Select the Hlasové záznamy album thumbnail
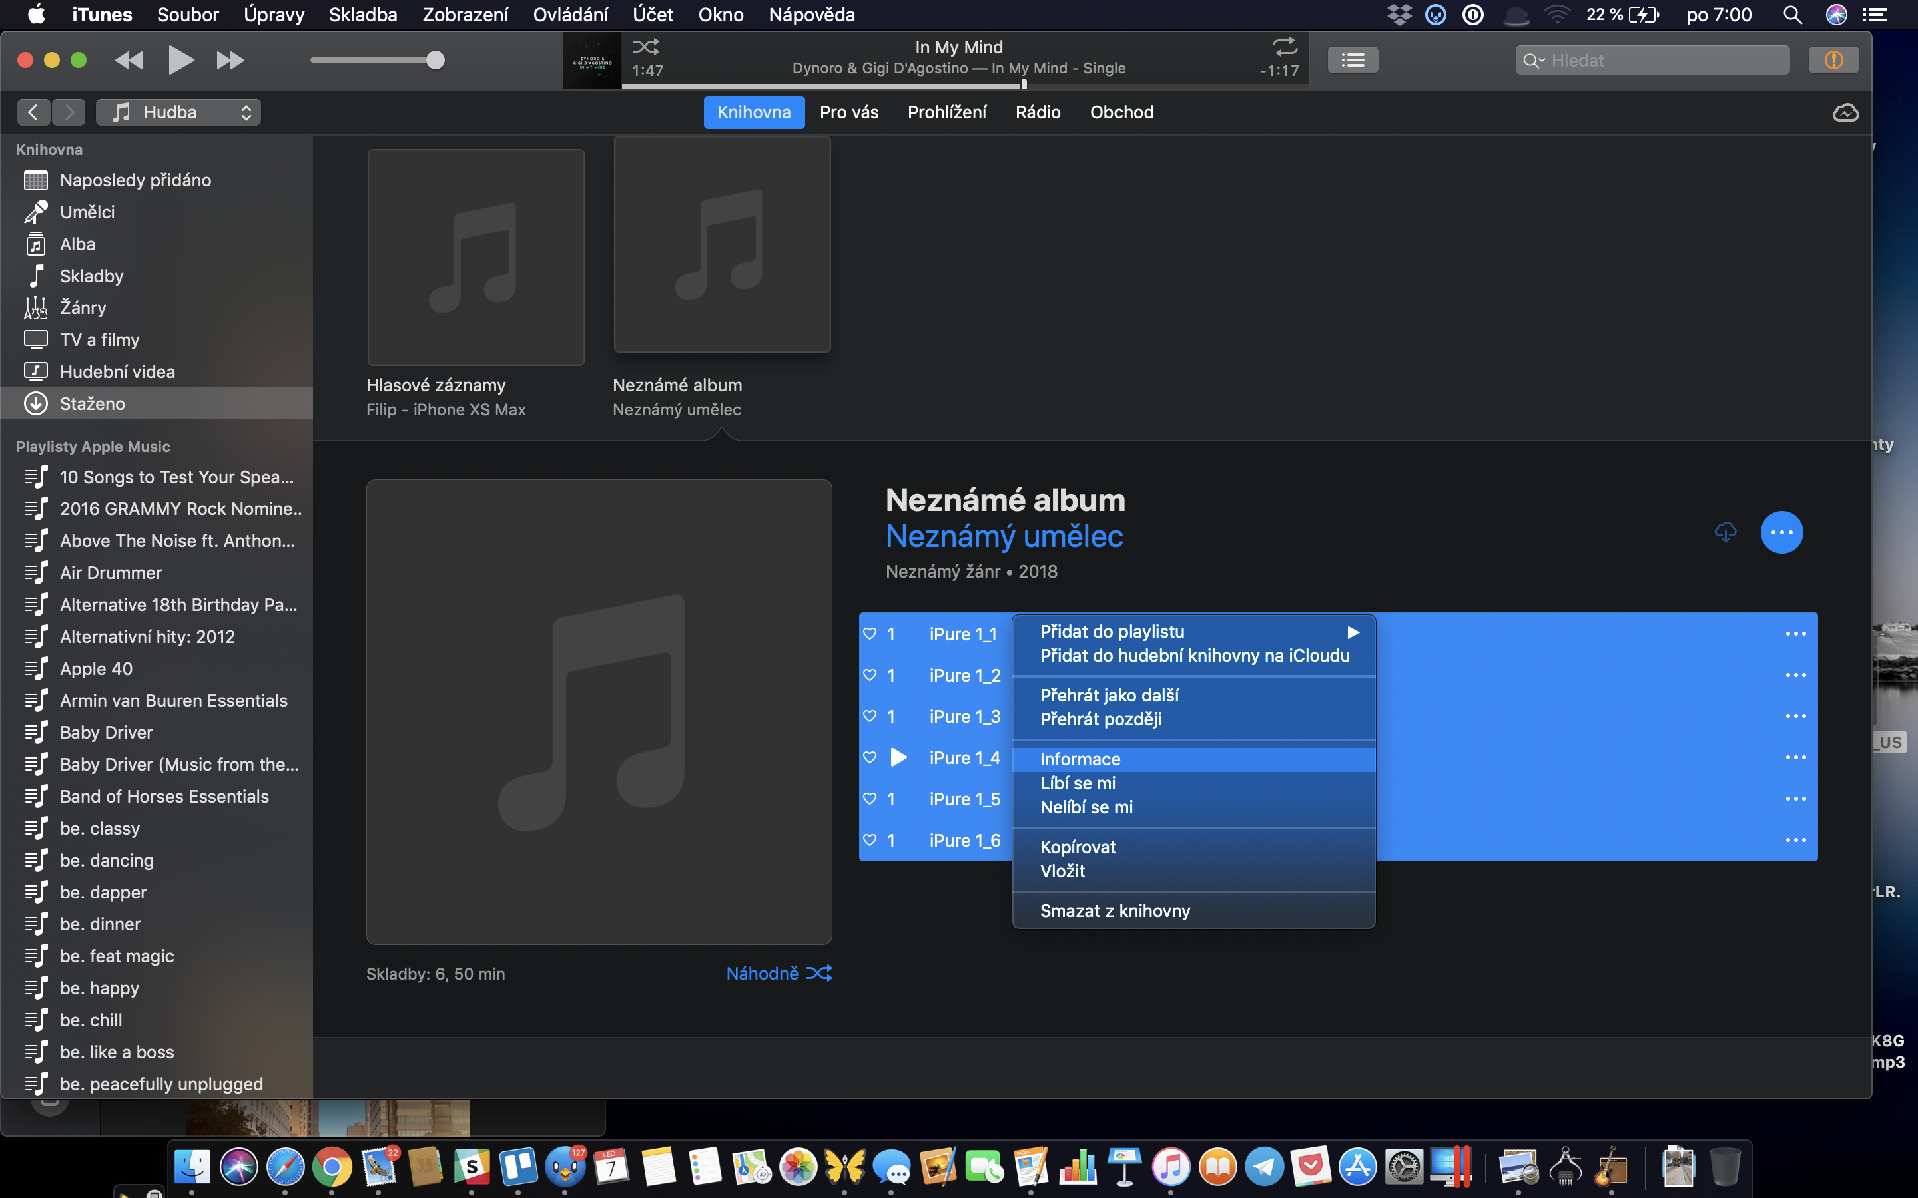Image resolution: width=1918 pixels, height=1198 pixels. 476,258
